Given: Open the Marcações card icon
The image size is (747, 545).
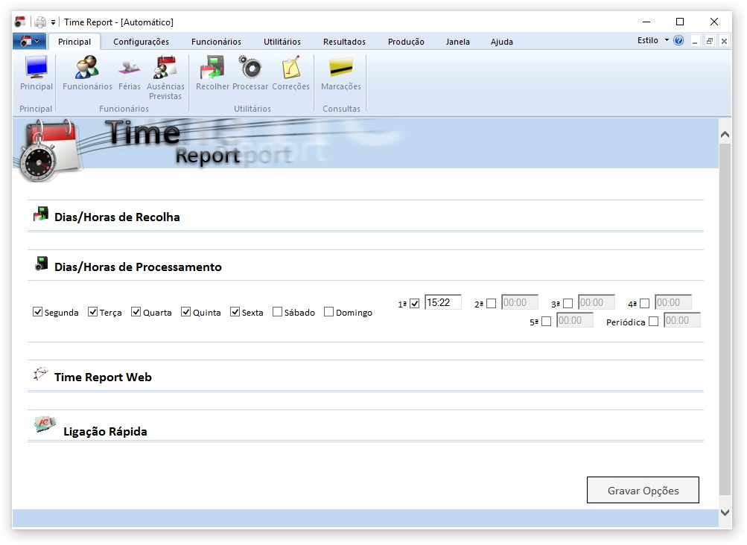Looking at the screenshot, I should point(341,67).
